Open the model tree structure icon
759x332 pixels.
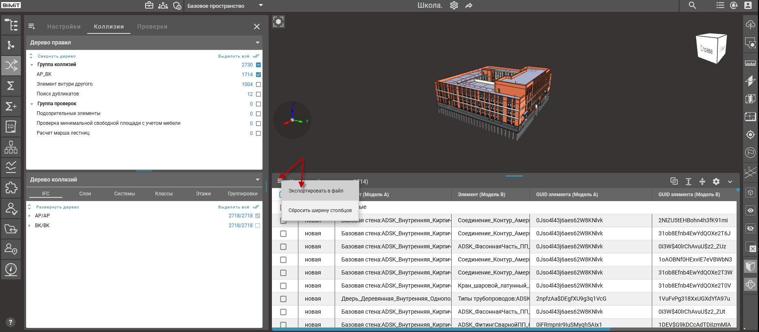coord(11,24)
